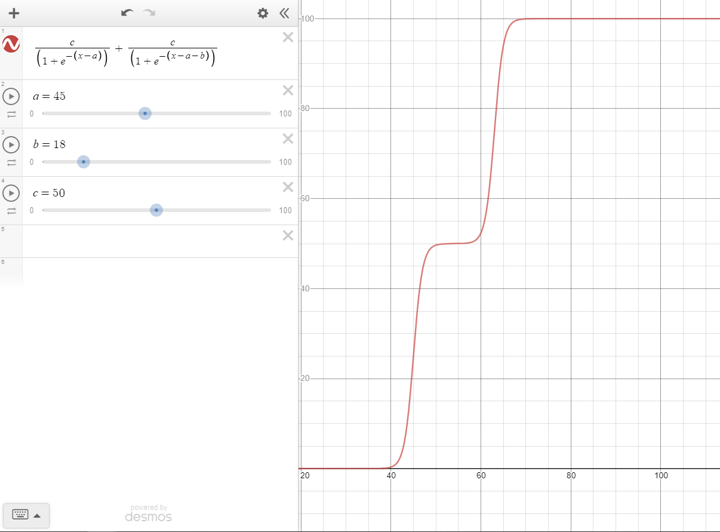Click upper limit 100 of slider b

point(285,162)
